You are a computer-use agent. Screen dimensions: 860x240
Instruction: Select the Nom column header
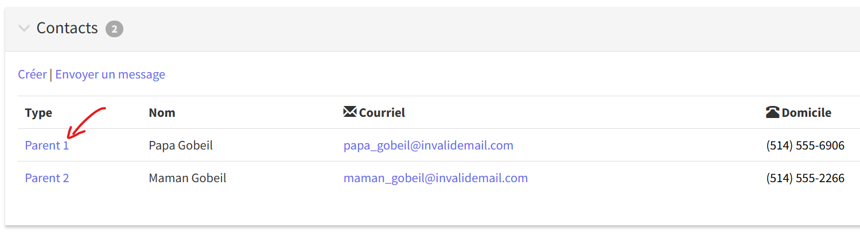pos(162,113)
